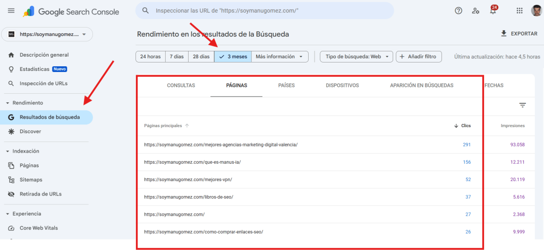
Task: Click the site favicon in property selector
Action: pos(12,34)
